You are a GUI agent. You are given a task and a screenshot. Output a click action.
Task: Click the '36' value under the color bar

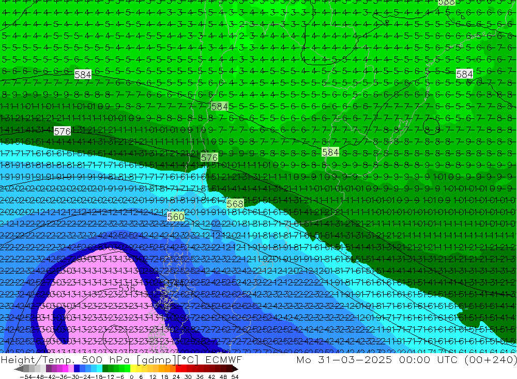[x=200, y=377]
